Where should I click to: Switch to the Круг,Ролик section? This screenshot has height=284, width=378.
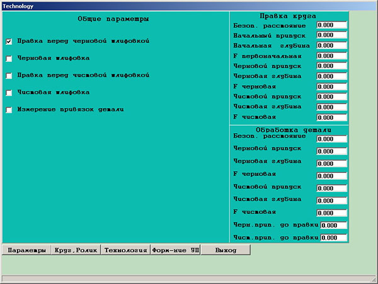pyautogui.click(x=76, y=250)
